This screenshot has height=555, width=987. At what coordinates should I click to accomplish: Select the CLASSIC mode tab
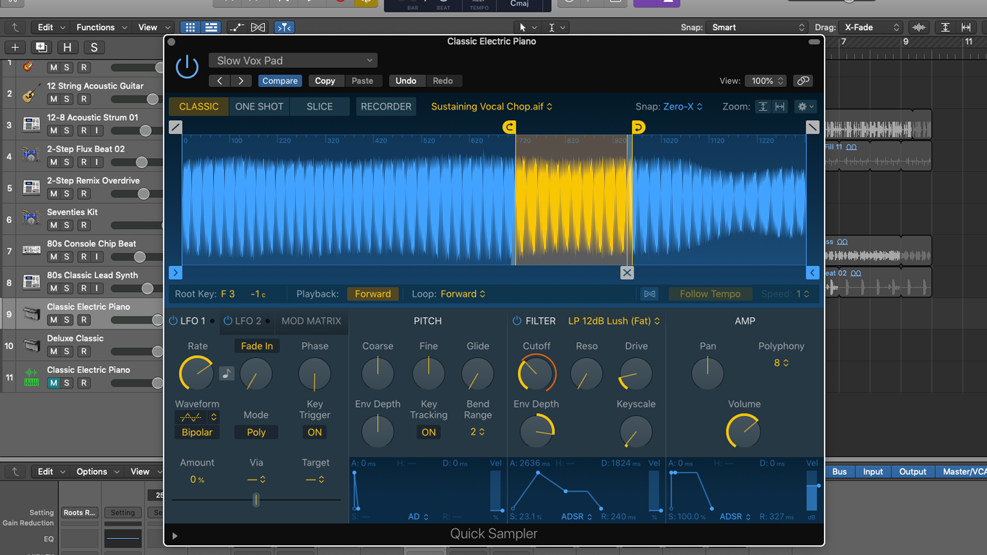[x=198, y=106]
